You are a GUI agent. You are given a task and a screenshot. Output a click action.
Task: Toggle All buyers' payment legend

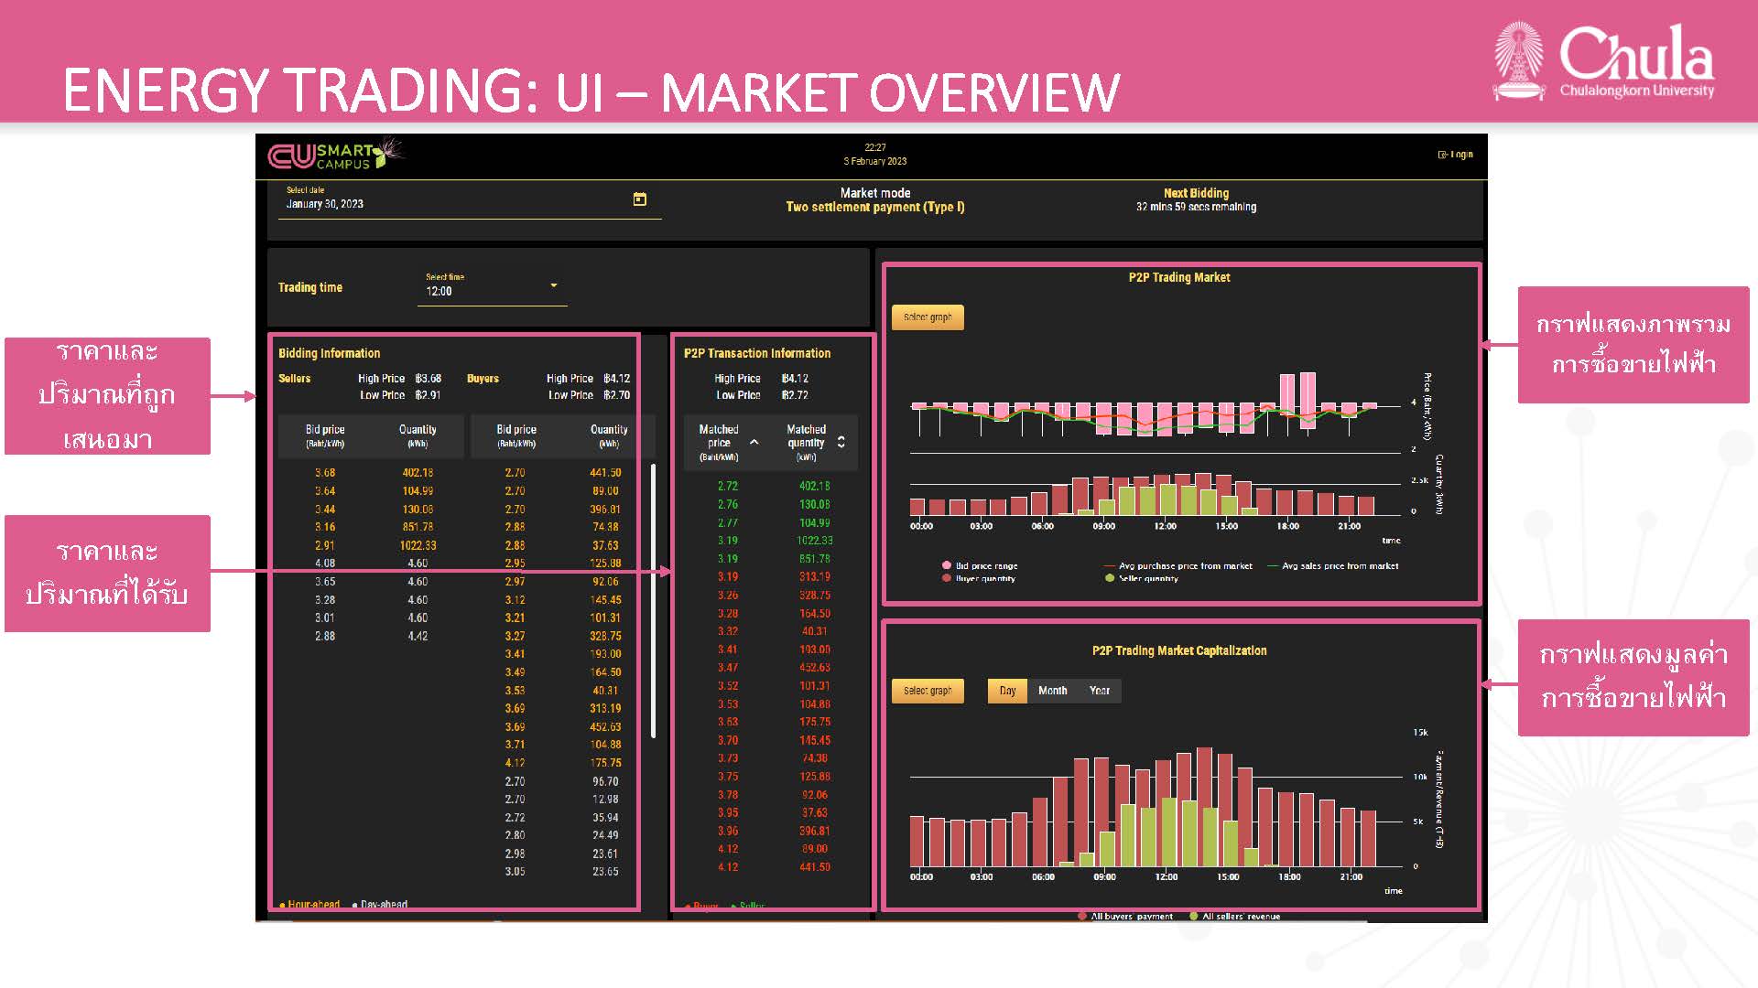click(1083, 916)
